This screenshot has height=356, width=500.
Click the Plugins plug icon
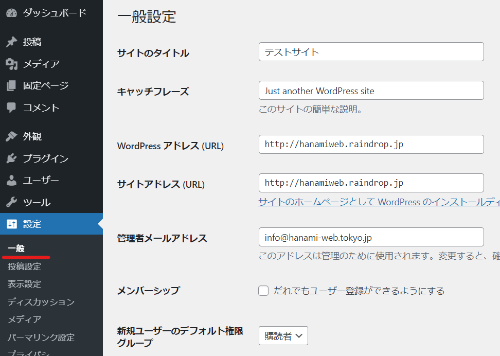tap(11, 158)
